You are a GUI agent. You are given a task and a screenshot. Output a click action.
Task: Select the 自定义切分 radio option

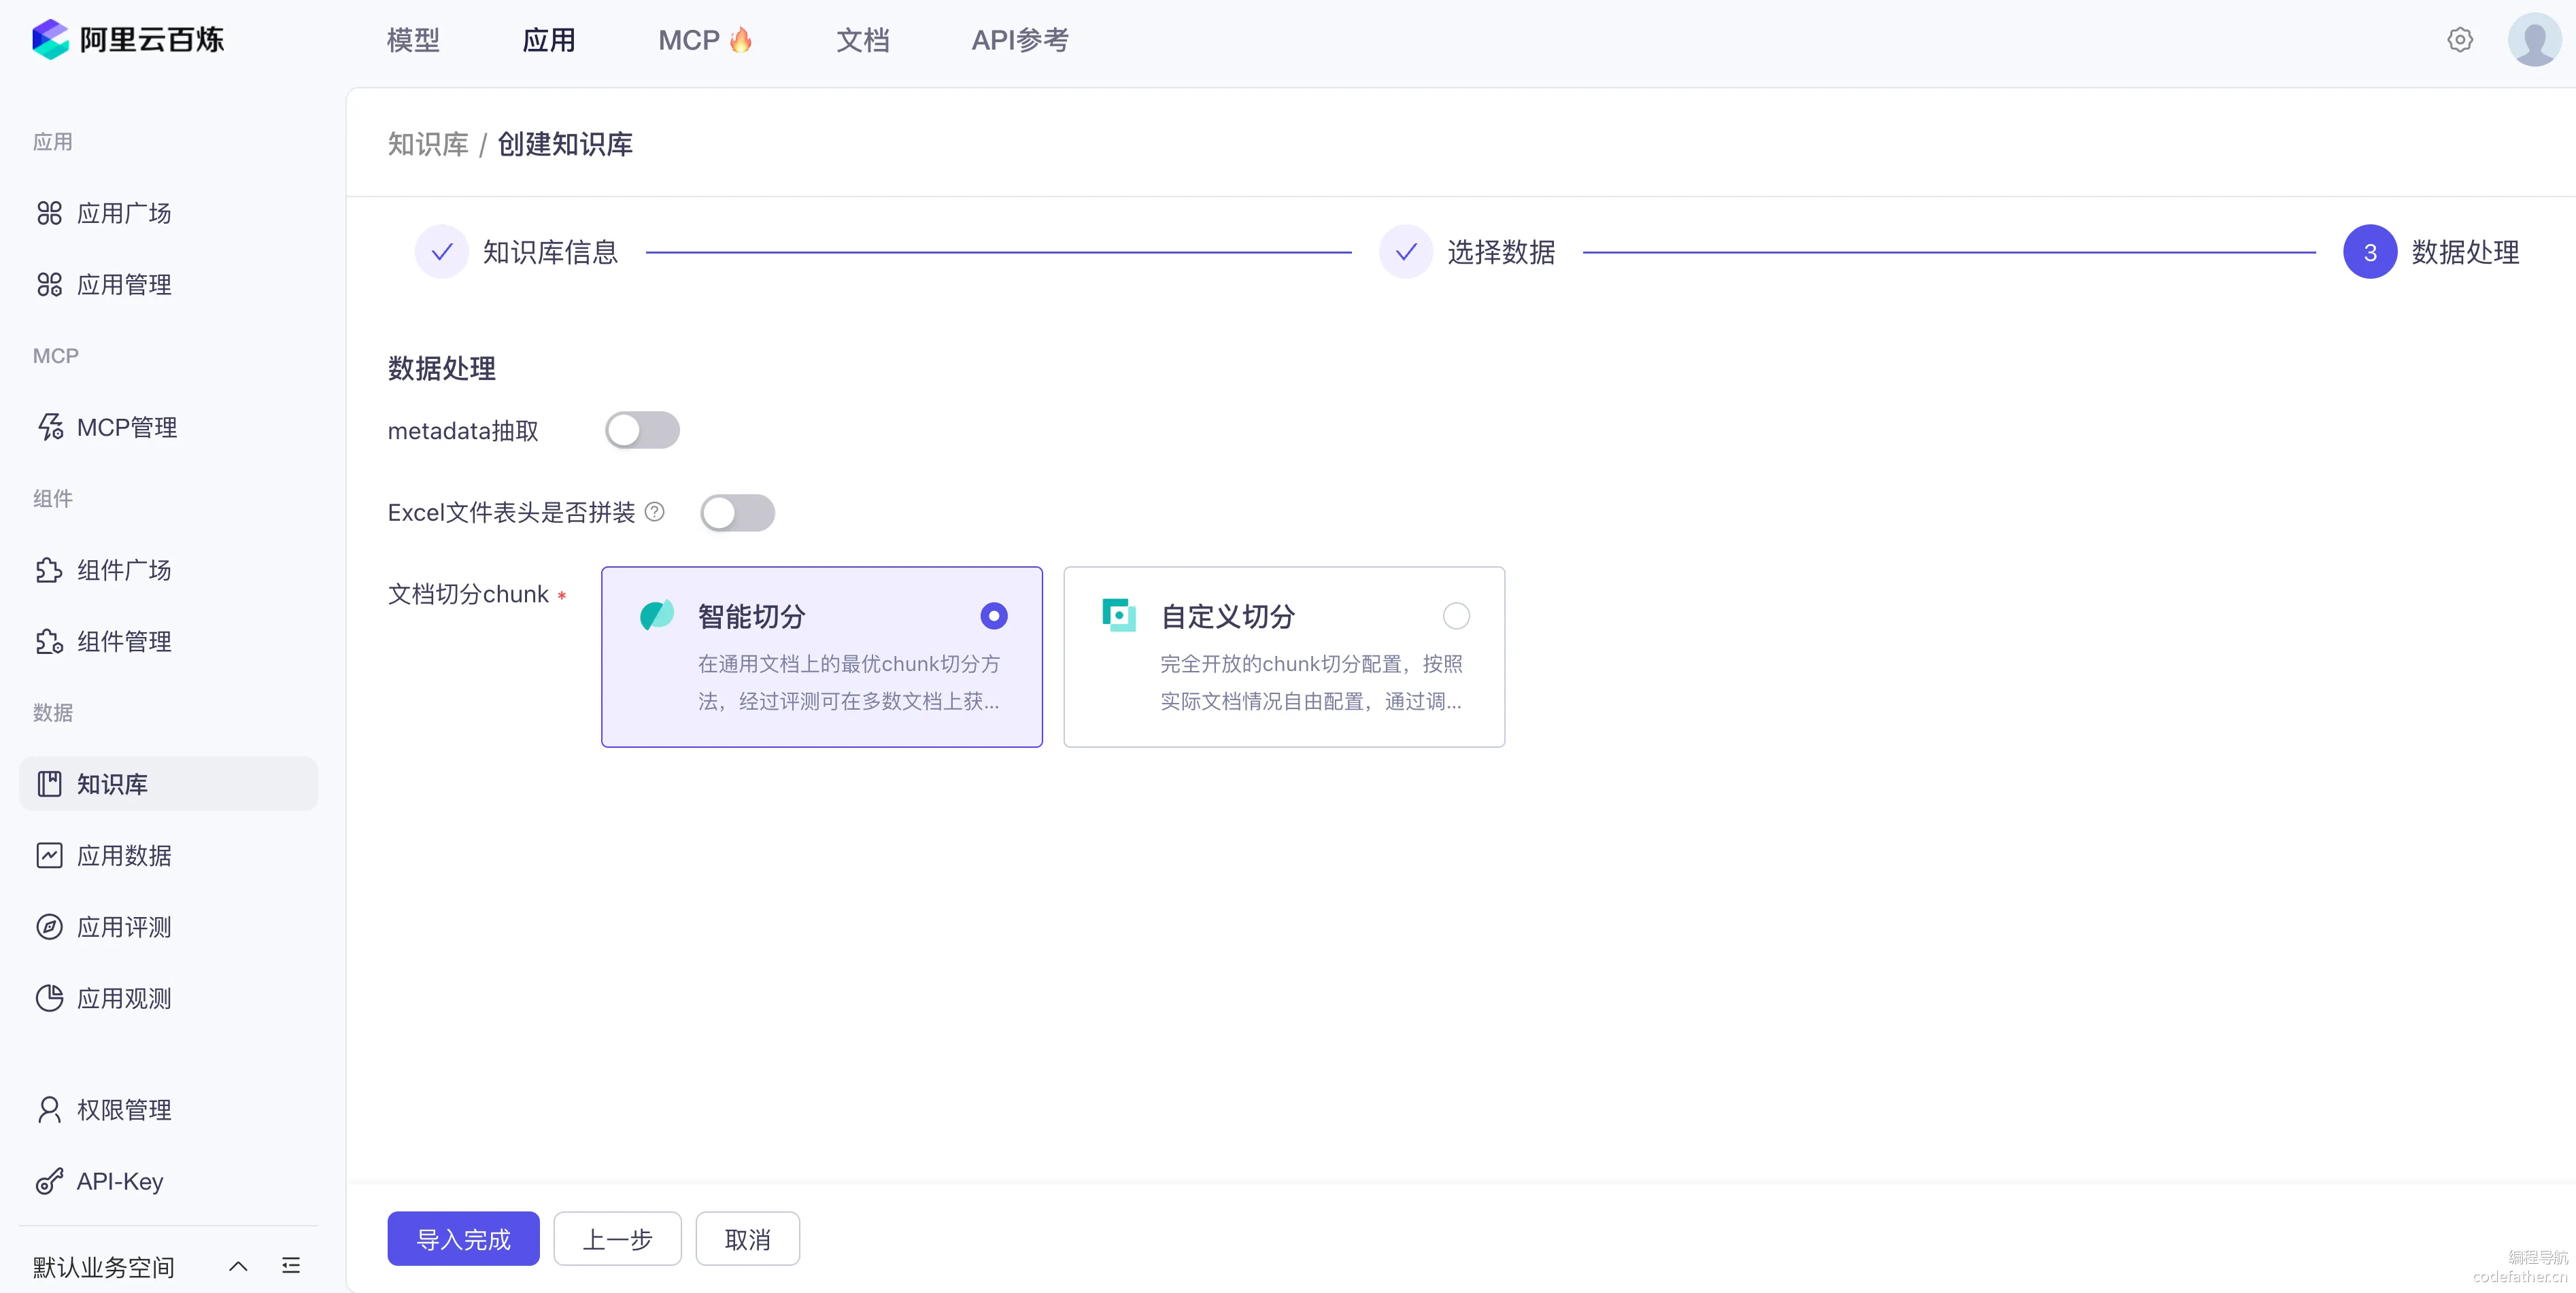[x=1455, y=615]
